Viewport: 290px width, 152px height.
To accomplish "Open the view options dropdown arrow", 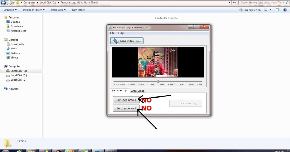I will pos(270,10).
